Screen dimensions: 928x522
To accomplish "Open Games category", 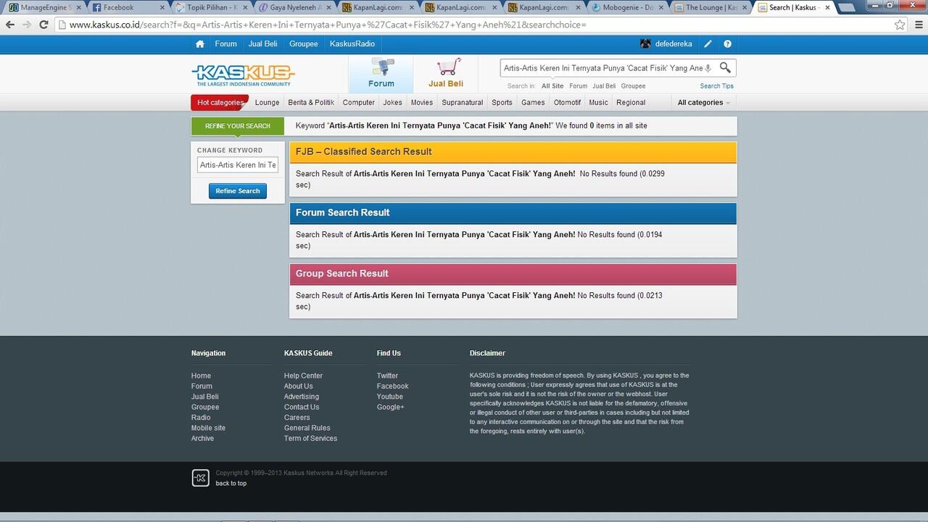I will point(533,102).
